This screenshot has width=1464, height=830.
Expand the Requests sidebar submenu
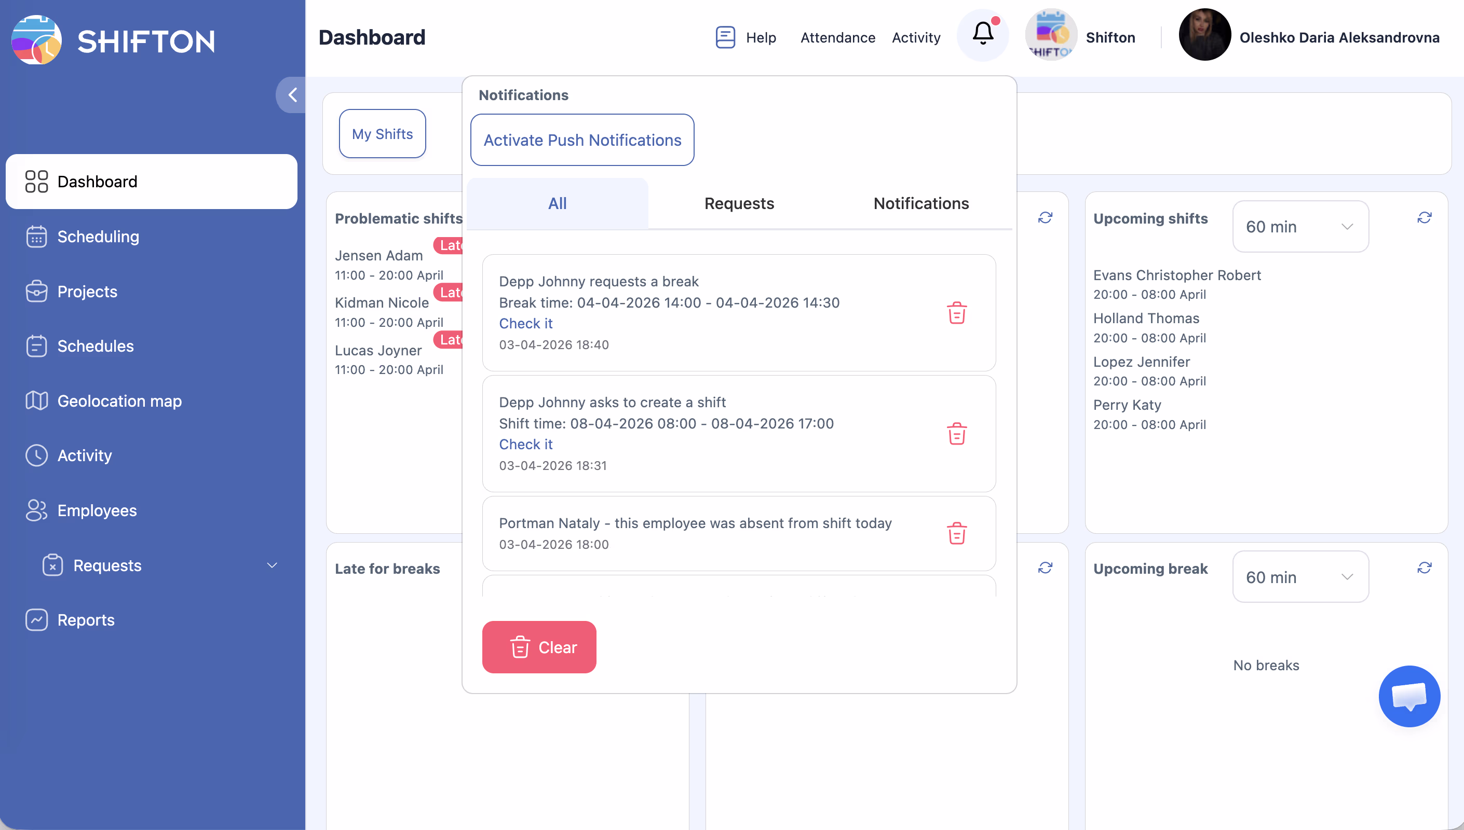point(272,565)
